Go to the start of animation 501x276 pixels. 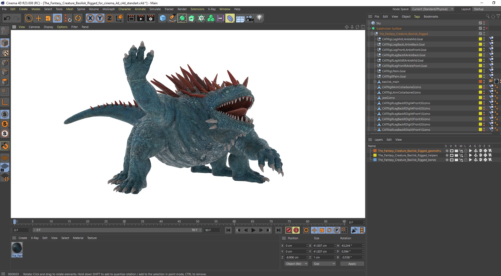pos(228,230)
